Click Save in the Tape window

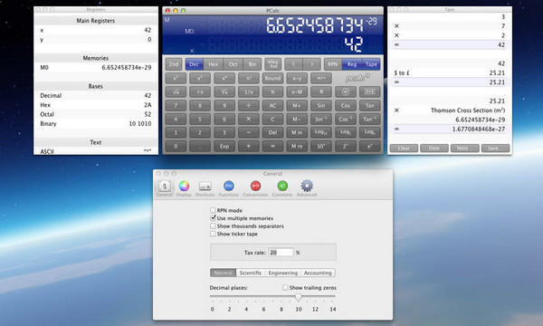click(x=495, y=149)
